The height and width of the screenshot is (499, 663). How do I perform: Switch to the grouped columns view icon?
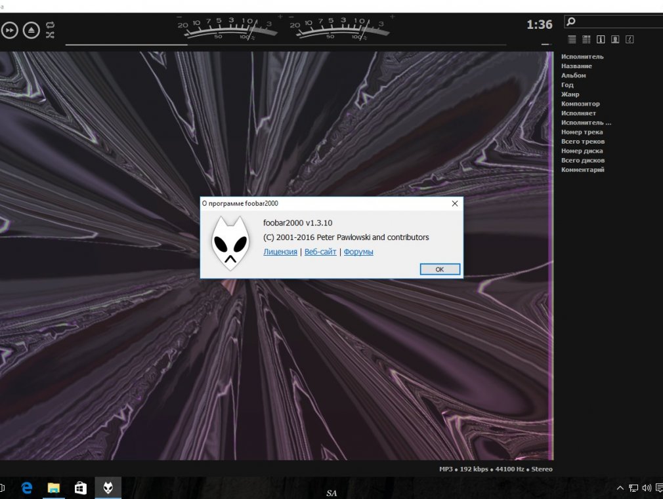pos(586,39)
